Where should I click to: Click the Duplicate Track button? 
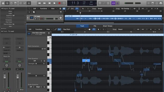pos(34,12)
